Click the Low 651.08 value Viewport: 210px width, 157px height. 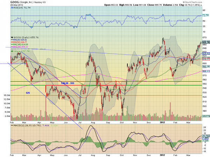click(x=140, y=5)
